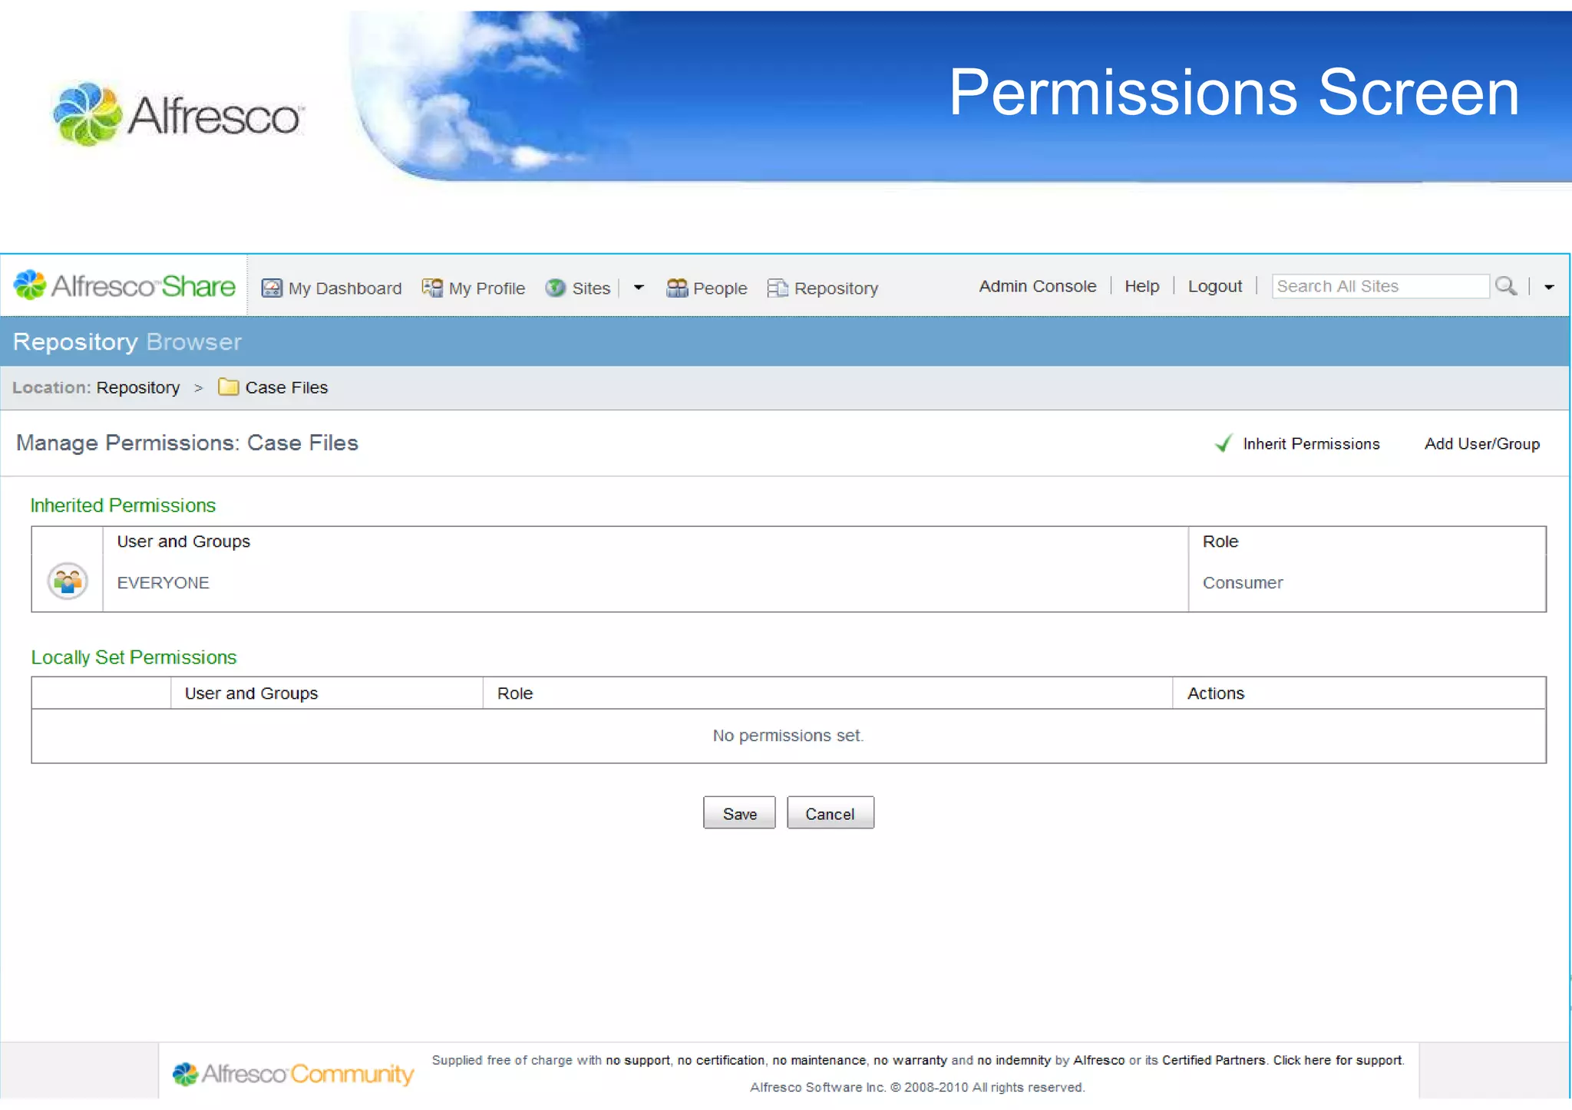Open the Admin Console
1572x1110 pixels.
pos(1038,286)
